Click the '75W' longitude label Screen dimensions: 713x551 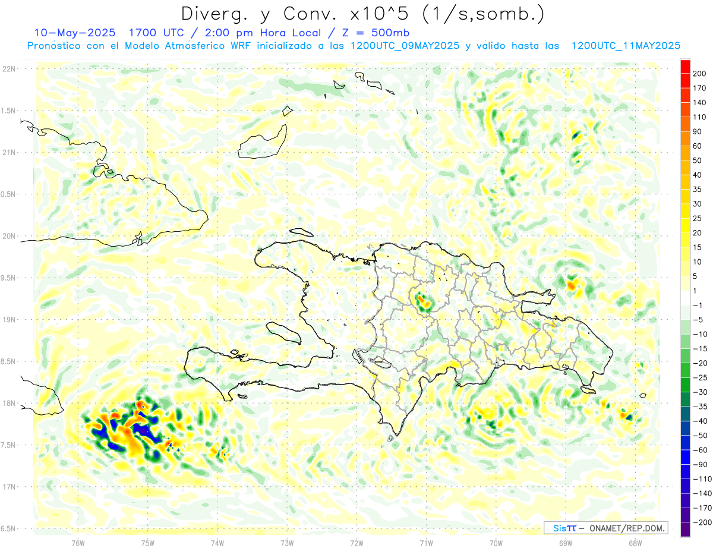pyautogui.click(x=147, y=543)
